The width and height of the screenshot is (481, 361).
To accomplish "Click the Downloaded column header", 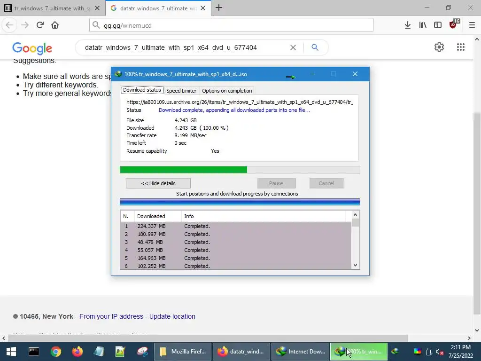I will 158,216.
